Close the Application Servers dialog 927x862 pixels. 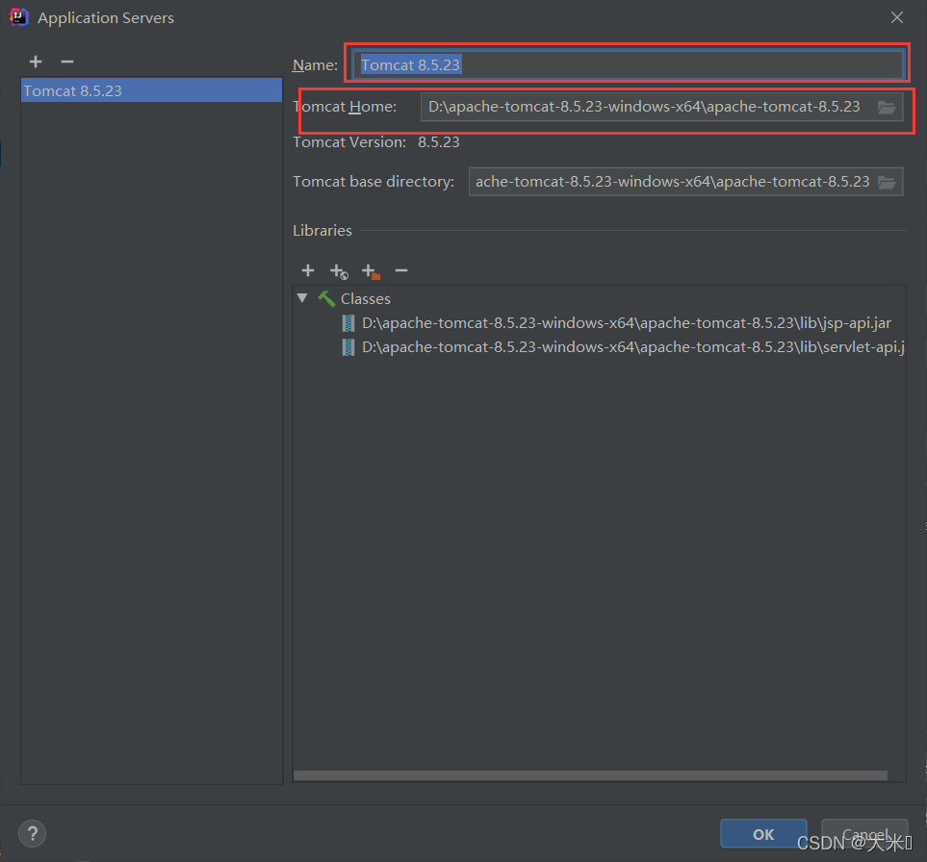(897, 17)
